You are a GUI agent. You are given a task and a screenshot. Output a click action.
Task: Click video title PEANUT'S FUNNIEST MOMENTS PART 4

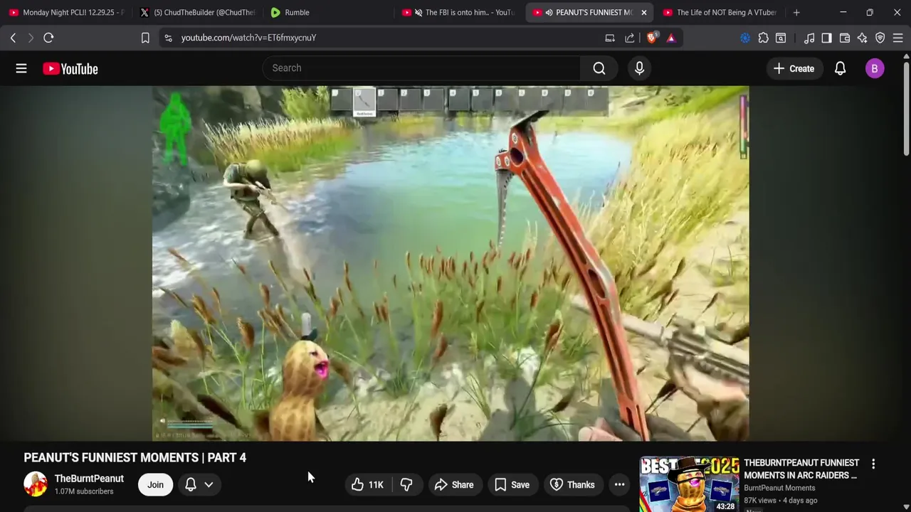(x=135, y=457)
